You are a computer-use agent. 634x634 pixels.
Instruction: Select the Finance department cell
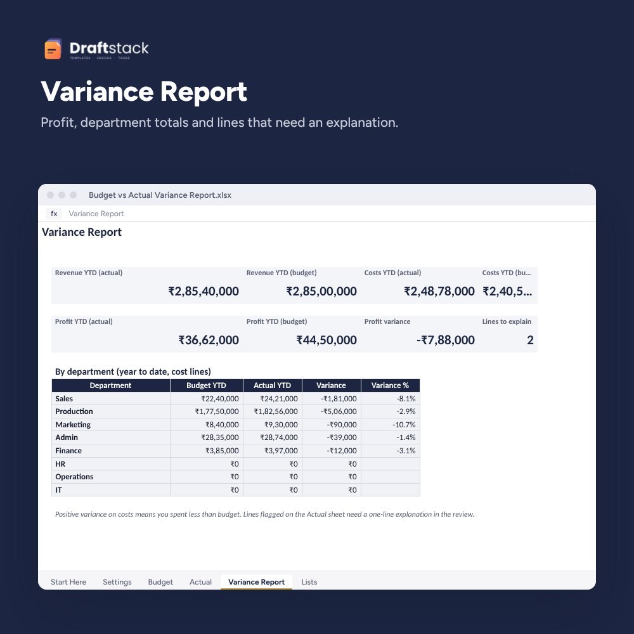click(x=111, y=451)
